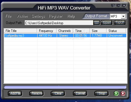
Task: Click the Output Path text field
Action: pos(59,23)
